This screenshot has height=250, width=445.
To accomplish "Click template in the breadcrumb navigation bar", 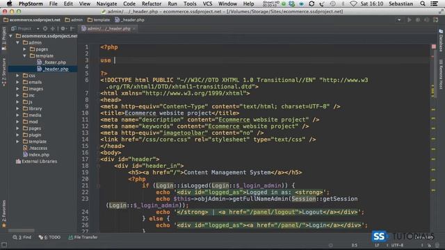I will pos(99,20).
